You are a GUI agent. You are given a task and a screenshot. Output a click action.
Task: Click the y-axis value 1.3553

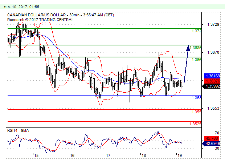[213, 108]
